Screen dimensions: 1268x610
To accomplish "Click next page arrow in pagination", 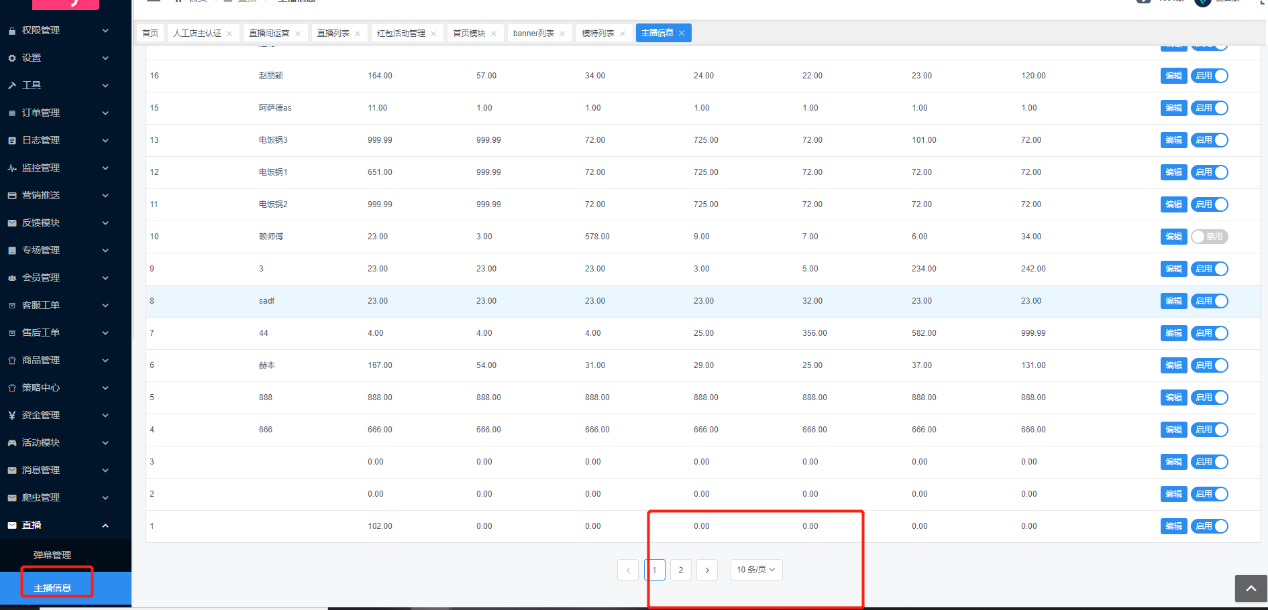I will (707, 570).
